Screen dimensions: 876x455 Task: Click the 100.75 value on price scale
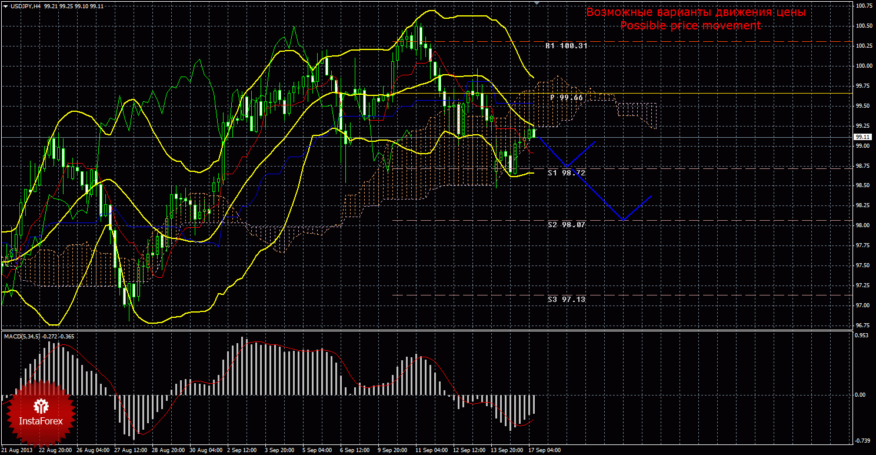[864, 6]
